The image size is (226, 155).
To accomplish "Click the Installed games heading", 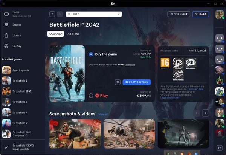I will pyautogui.click(x=12, y=59).
